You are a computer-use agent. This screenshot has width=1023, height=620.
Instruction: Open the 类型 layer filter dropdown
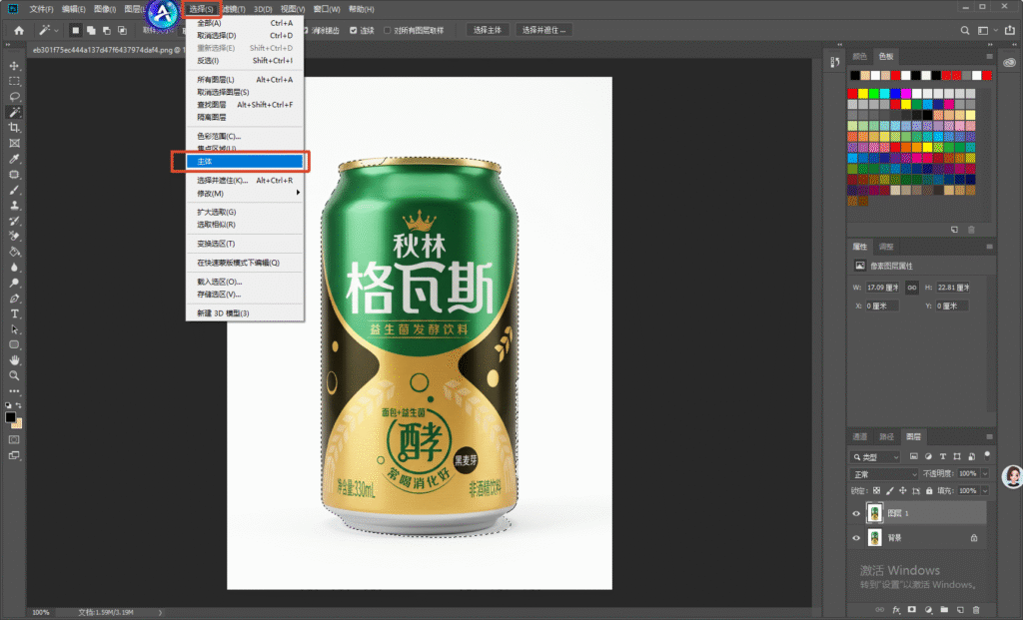876,457
